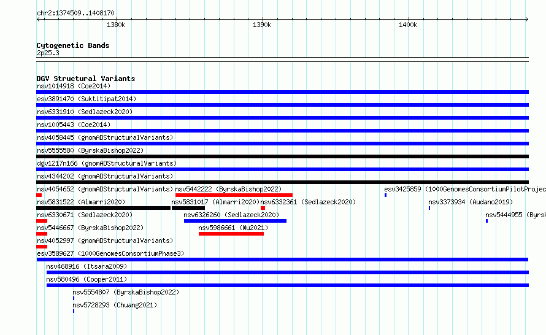Open variant esv3425859 1000Genomes pilot
This screenshot has width=546, height=335.
click(x=465, y=189)
